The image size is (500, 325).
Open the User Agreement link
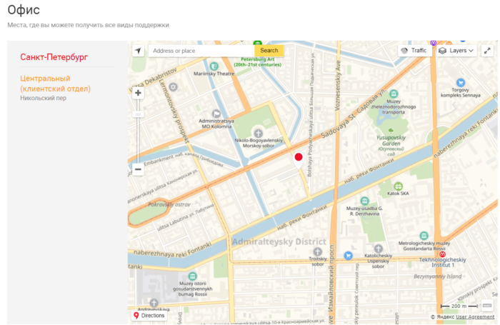474,316
